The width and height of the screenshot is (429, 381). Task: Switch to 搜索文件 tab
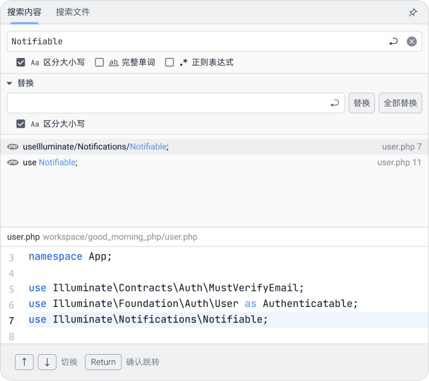click(73, 12)
